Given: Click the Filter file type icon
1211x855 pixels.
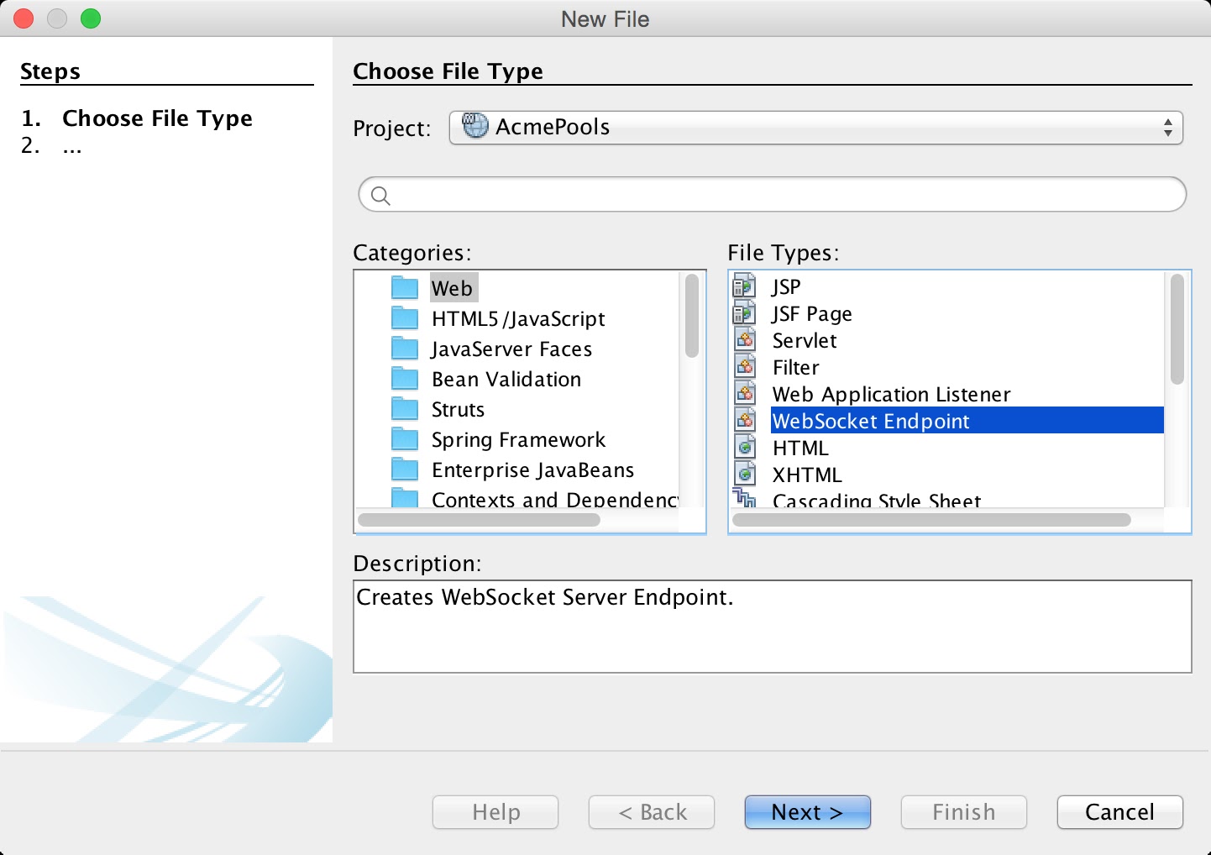Looking at the screenshot, I should [745, 367].
